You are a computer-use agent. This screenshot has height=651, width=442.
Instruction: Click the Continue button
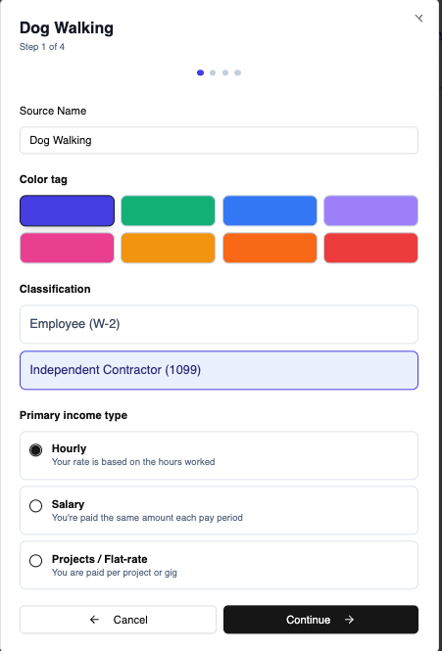pos(320,620)
